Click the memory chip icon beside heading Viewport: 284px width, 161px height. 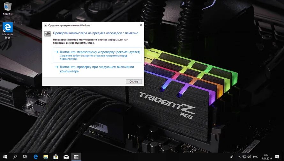point(48,34)
